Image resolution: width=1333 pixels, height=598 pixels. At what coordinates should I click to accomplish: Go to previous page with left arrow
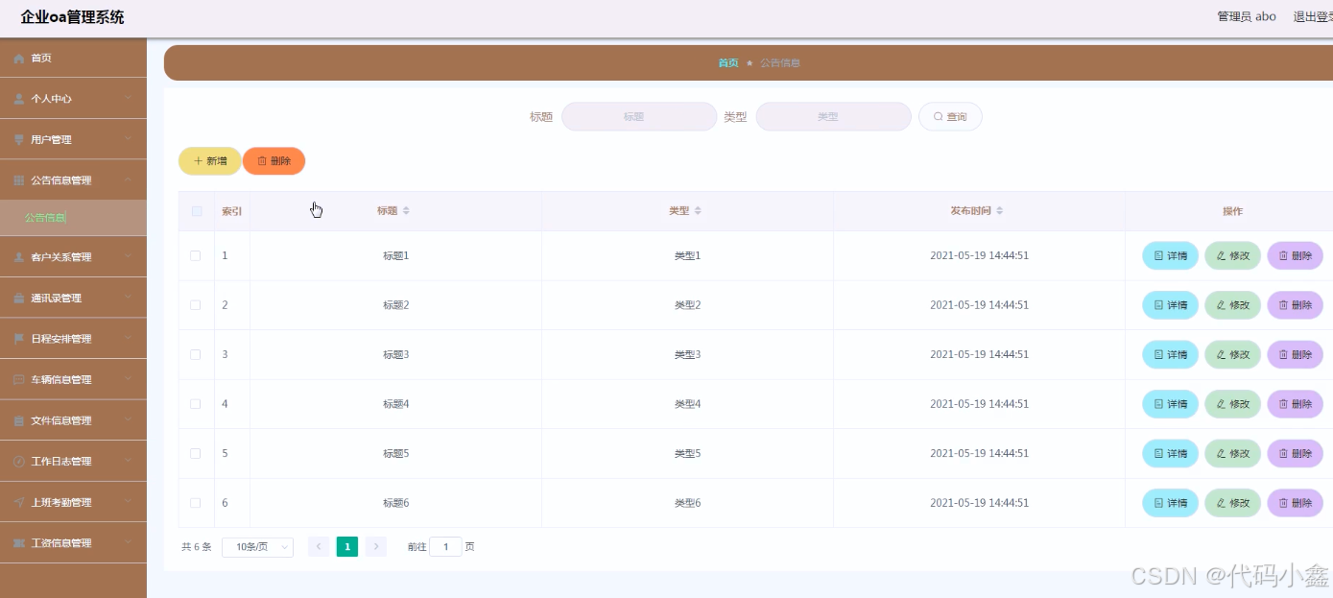point(319,546)
